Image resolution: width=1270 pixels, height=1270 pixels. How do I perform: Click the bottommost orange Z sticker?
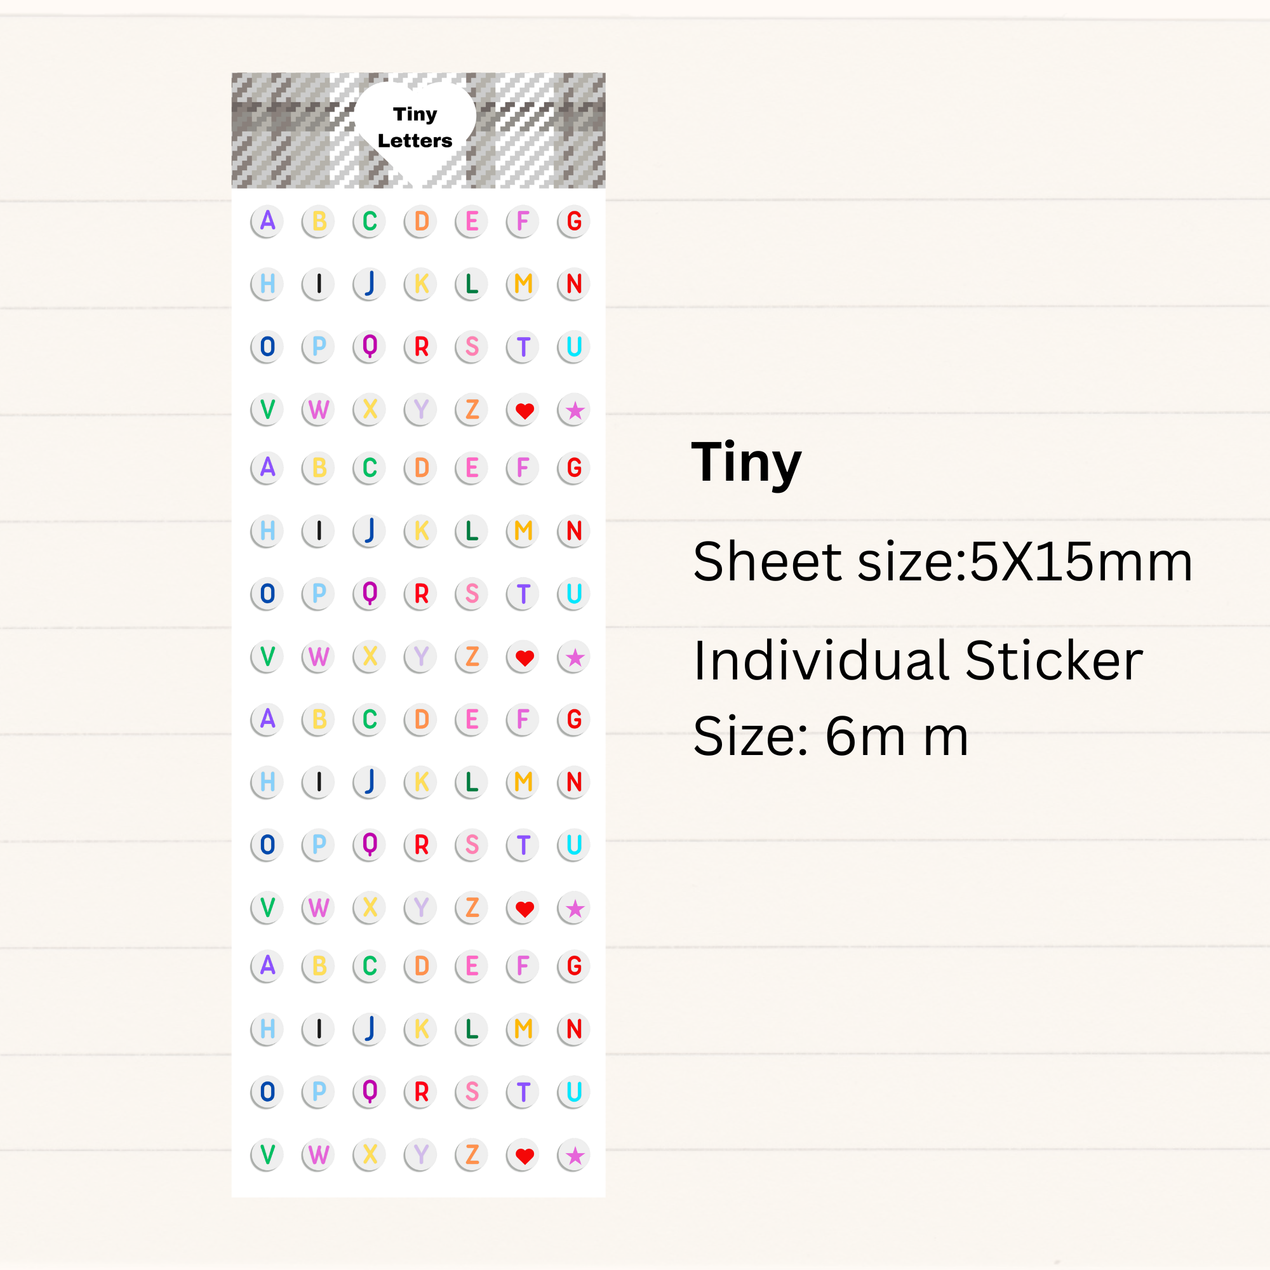(x=472, y=1155)
